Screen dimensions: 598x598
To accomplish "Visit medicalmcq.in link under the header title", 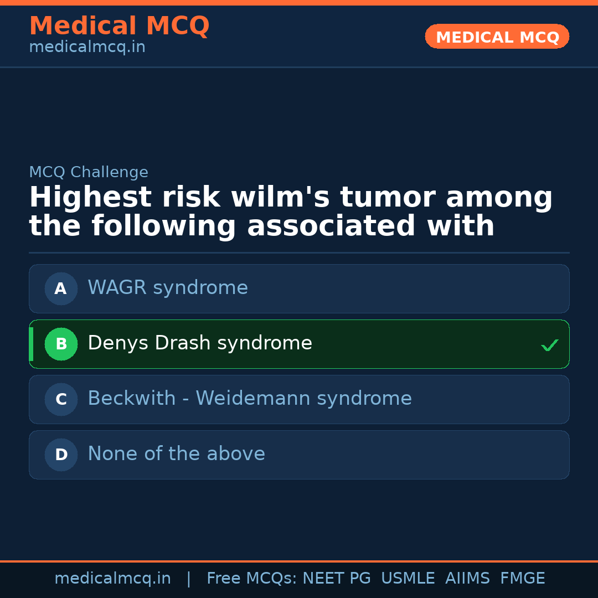I will pyautogui.click(x=87, y=48).
